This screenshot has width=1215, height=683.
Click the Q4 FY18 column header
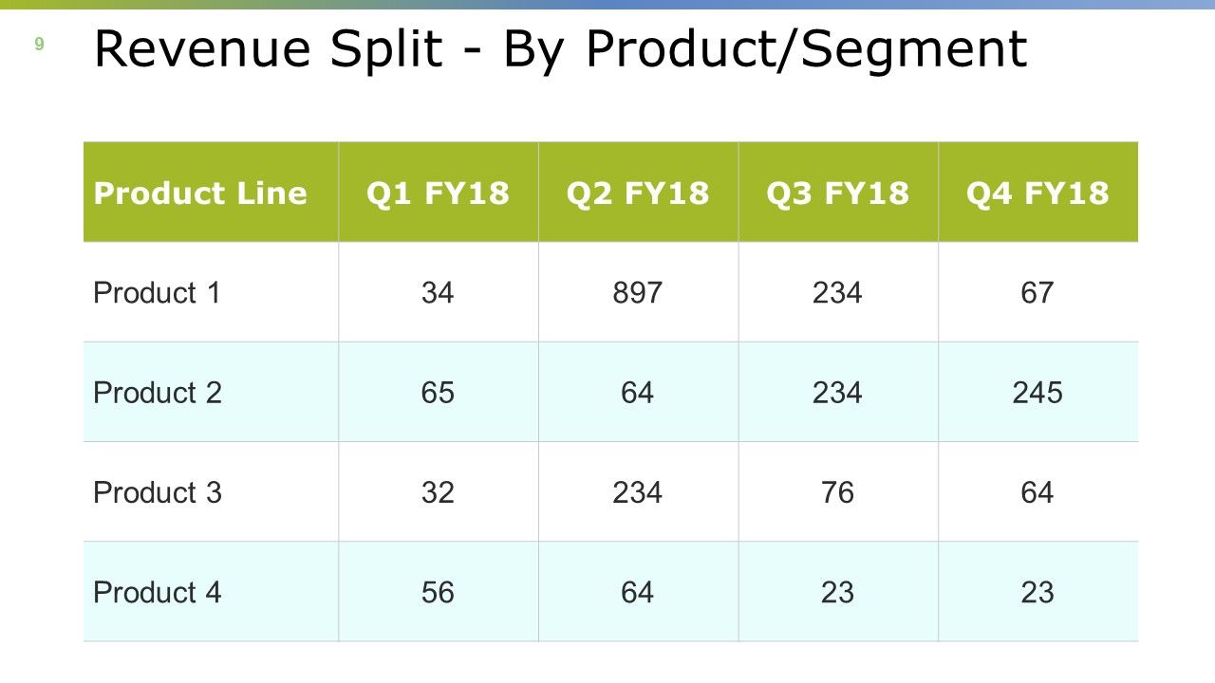coord(1038,193)
